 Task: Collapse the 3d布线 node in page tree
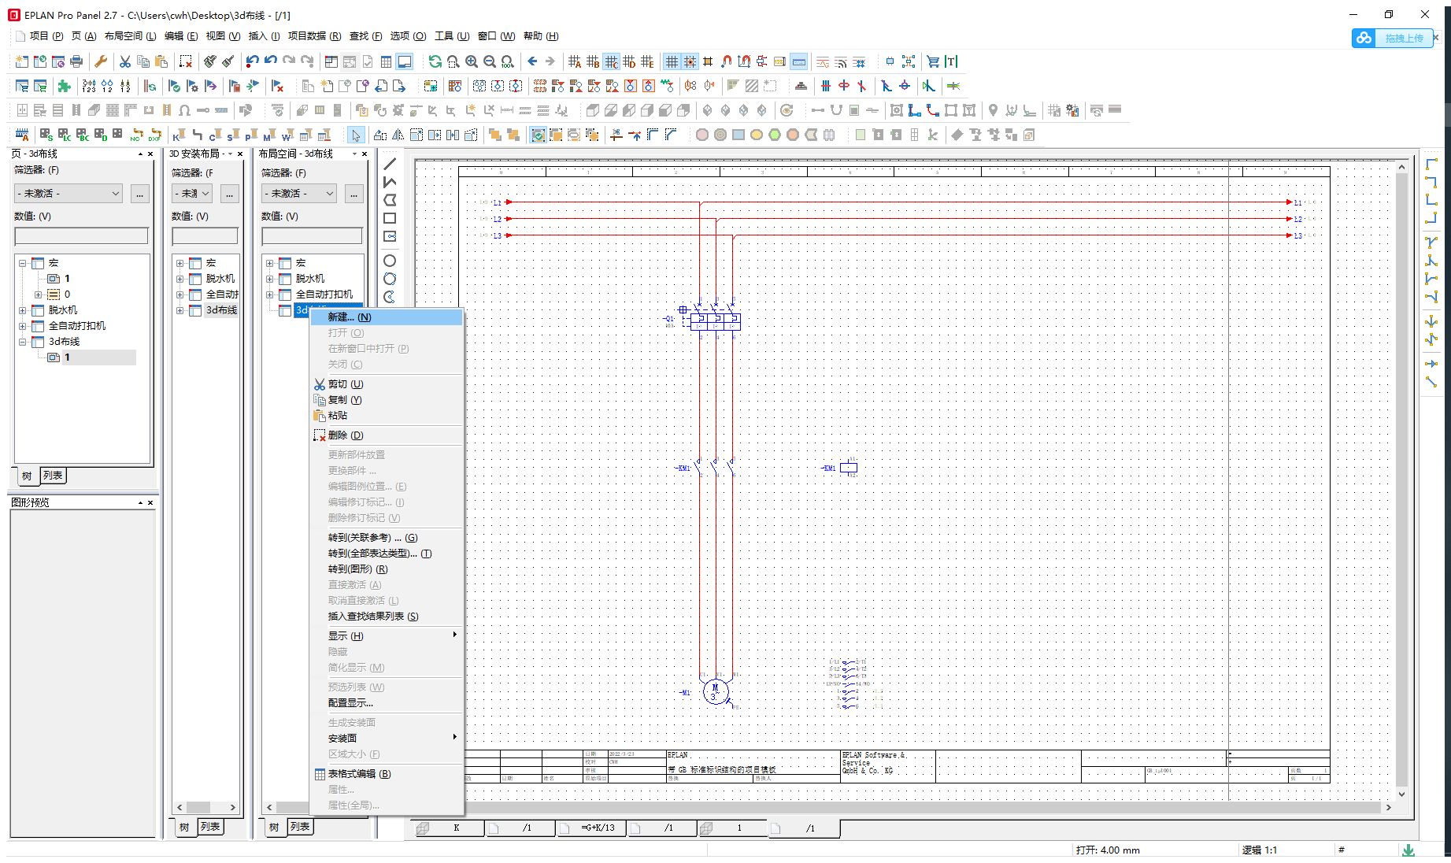pos(23,342)
